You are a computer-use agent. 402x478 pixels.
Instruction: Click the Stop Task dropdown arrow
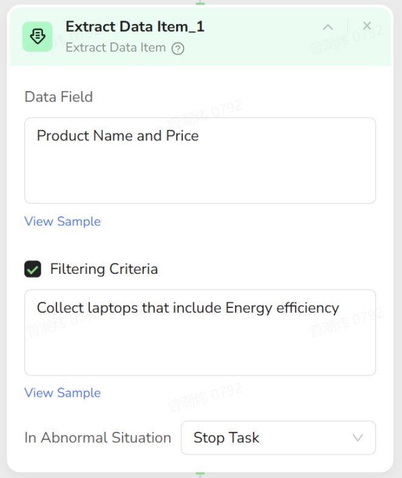pos(358,438)
